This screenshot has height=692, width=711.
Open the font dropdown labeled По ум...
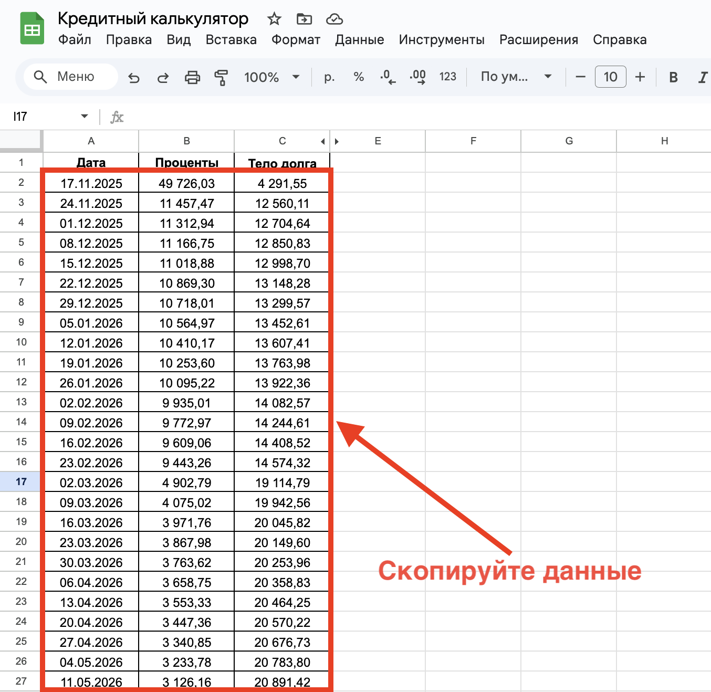click(516, 77)
